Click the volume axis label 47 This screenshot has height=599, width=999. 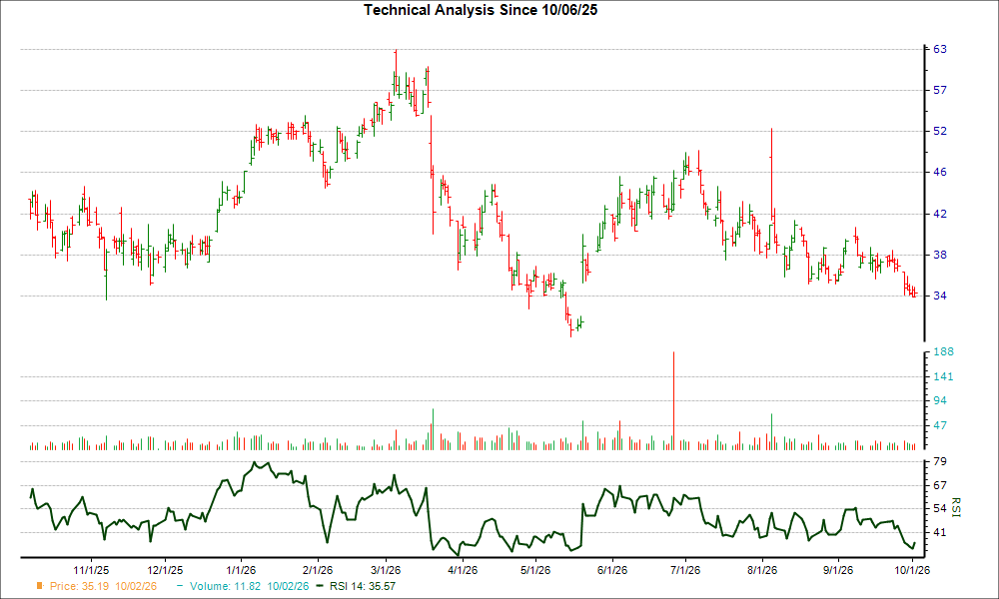click(x=940, y=426)
